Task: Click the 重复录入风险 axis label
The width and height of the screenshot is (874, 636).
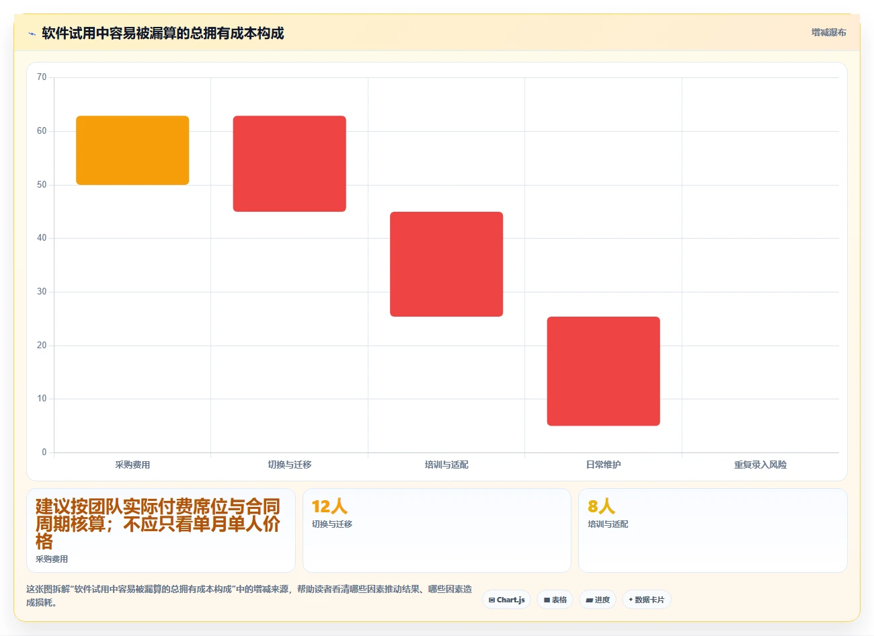Action: (760, 465)
